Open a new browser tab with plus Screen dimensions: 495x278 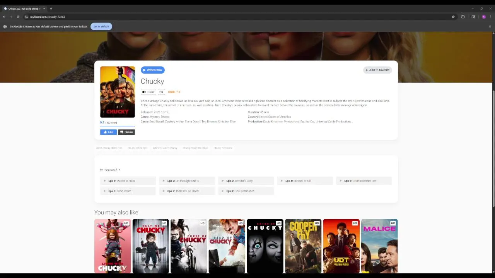[x=51, y=8]
